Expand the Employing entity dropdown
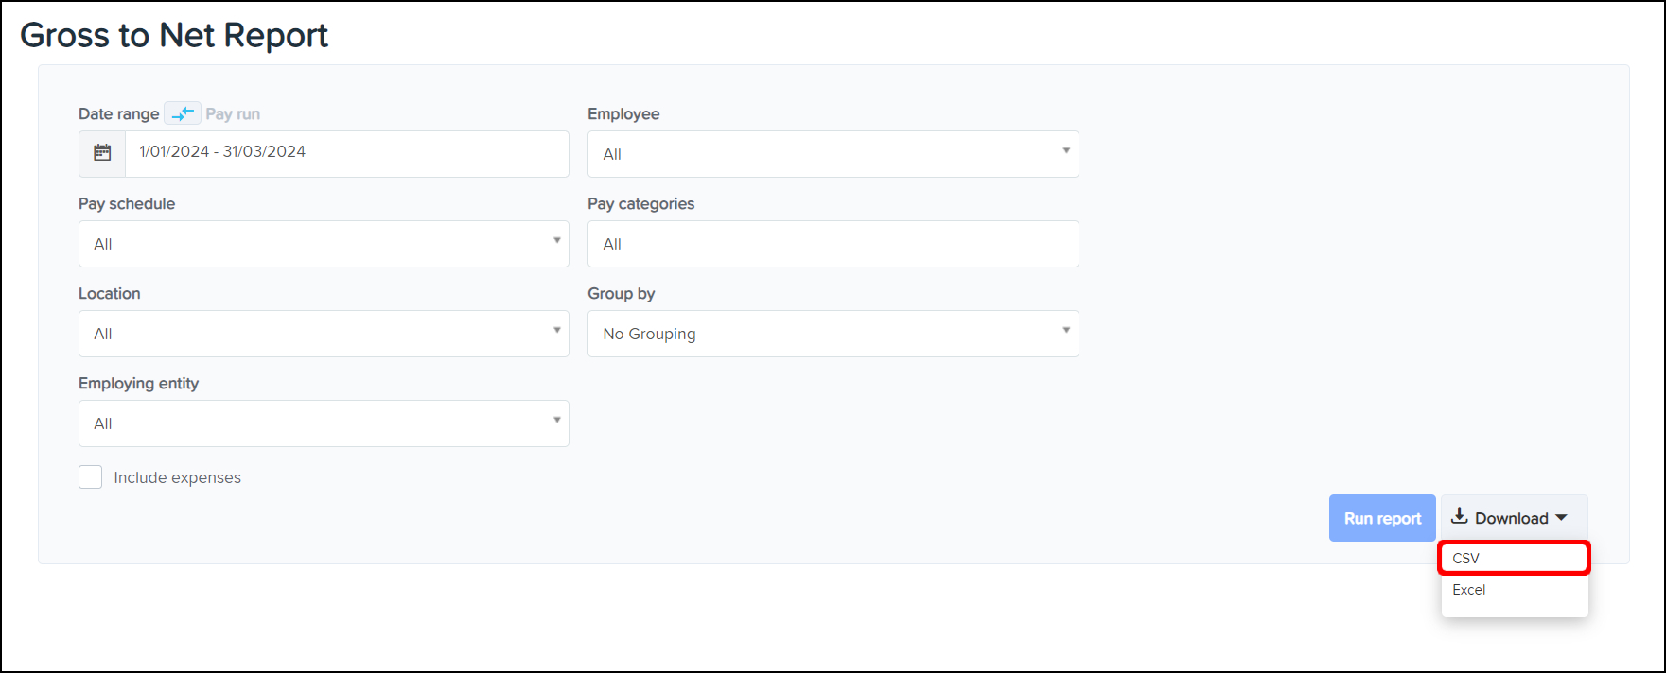The height and width of the screenshot is (673, 1666). [x=324, y=423]
